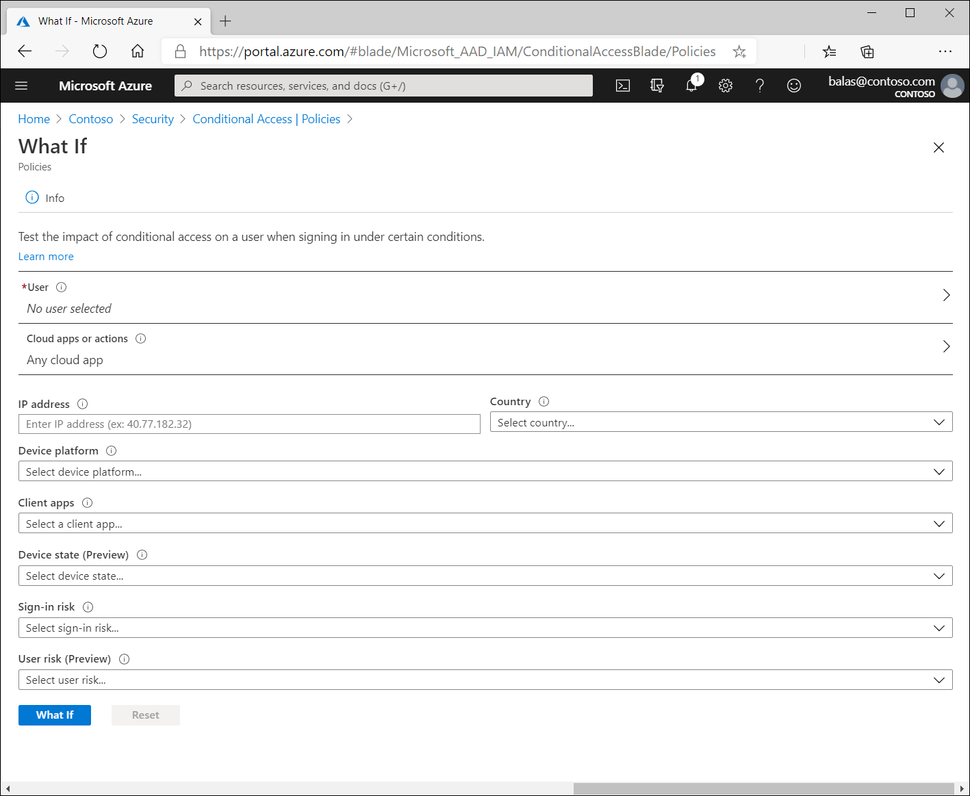Add this page to favorites star
Screen dimensions: 970x796
tap(739, 51)
